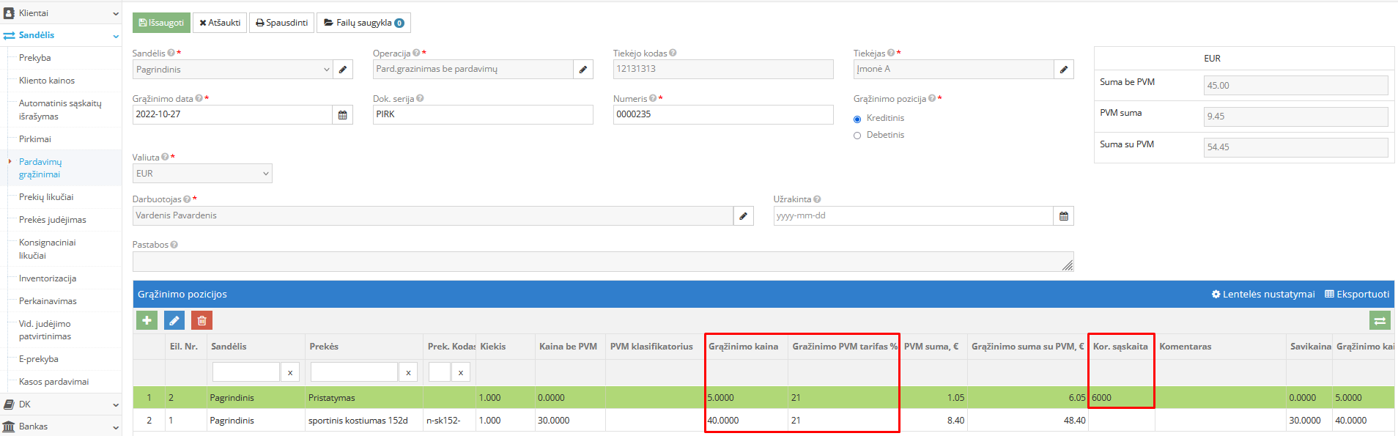Select the Kreditinis radio option
The width and height of the screenshot is (1398, 436).
coord(857,119)
